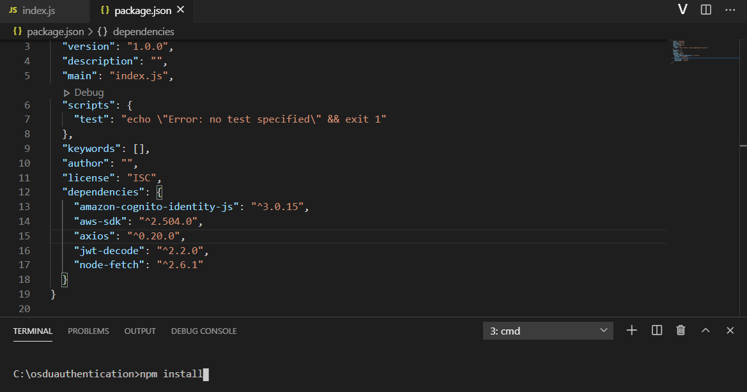The height and width of the screenshot is (392, 747).
Task: Open editor More Actions ellipsis menu
Action: click(730, 10)
